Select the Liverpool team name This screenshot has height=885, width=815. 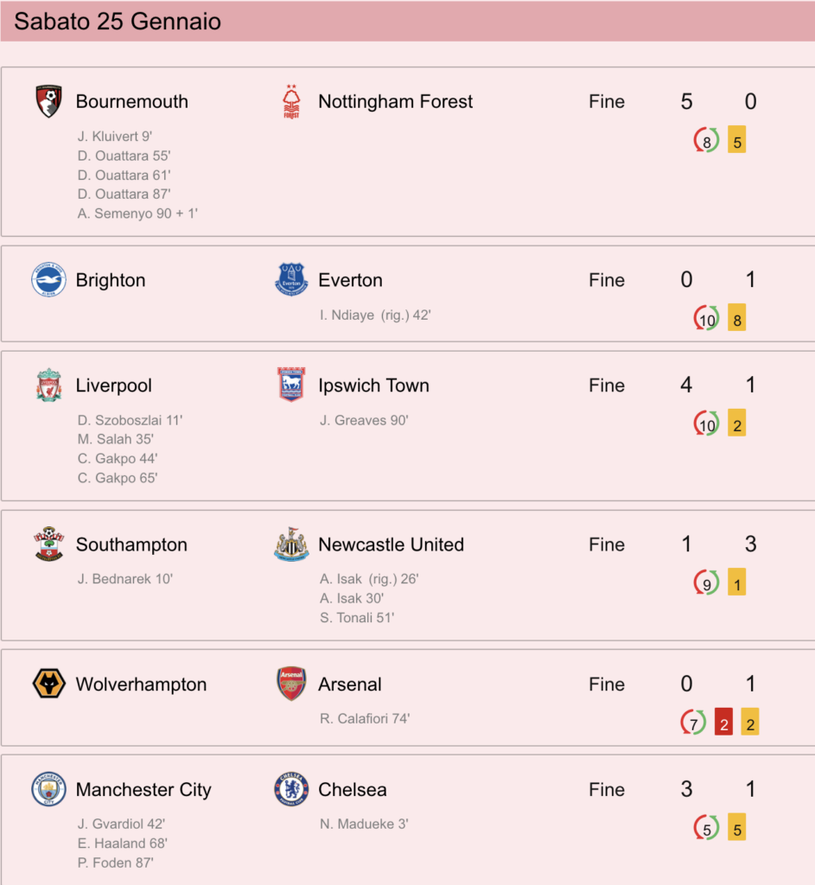[x=114, y=385]
